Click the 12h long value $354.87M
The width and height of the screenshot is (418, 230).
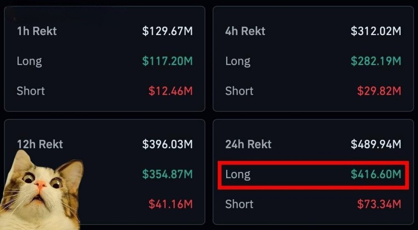point(167,174)
